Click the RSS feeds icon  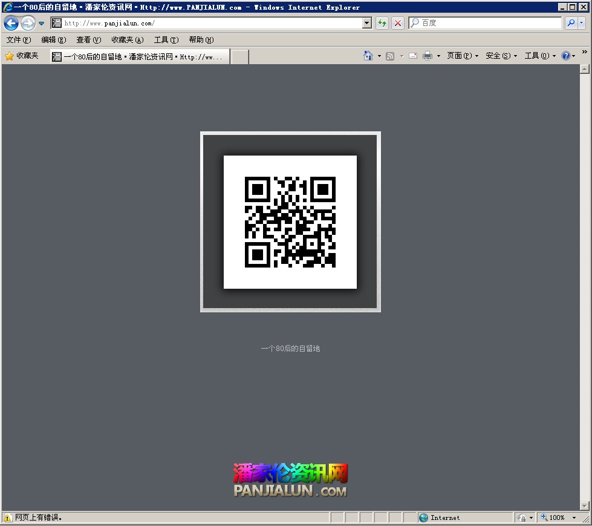click(x=390, y=55)
